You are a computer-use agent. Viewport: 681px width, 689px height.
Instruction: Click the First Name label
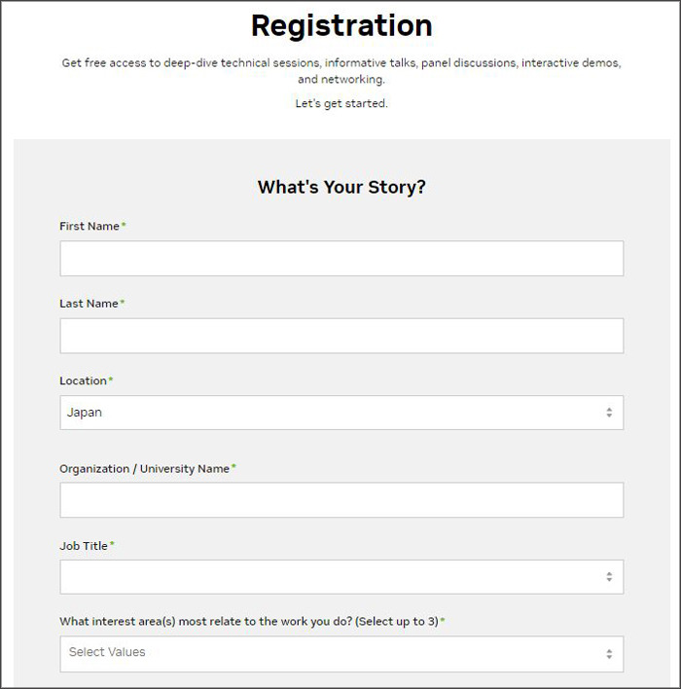[x=90, y=227]
